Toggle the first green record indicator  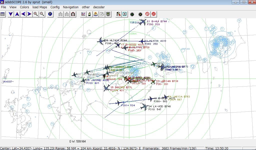pos(132,14)
